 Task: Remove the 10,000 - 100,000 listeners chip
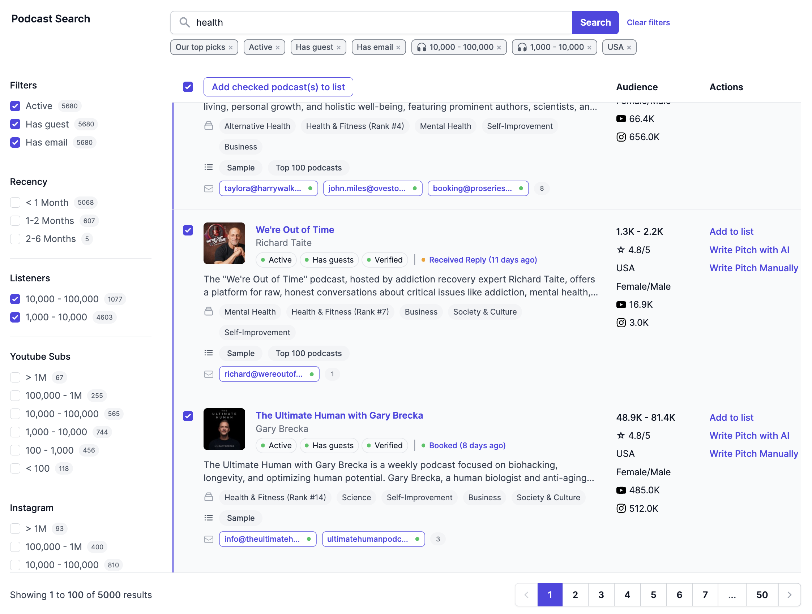pyautogui.click(x=499, y=48)
